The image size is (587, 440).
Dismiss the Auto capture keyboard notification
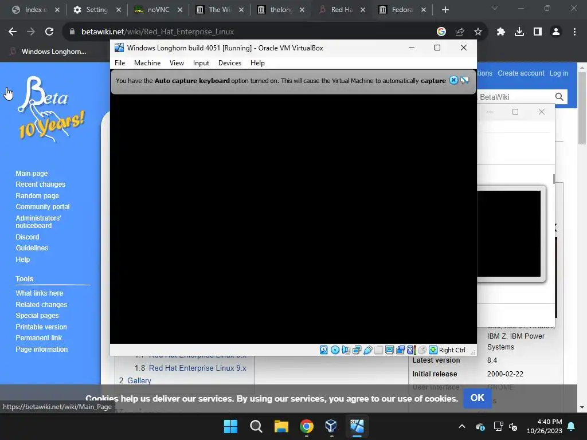coord(453,80)
